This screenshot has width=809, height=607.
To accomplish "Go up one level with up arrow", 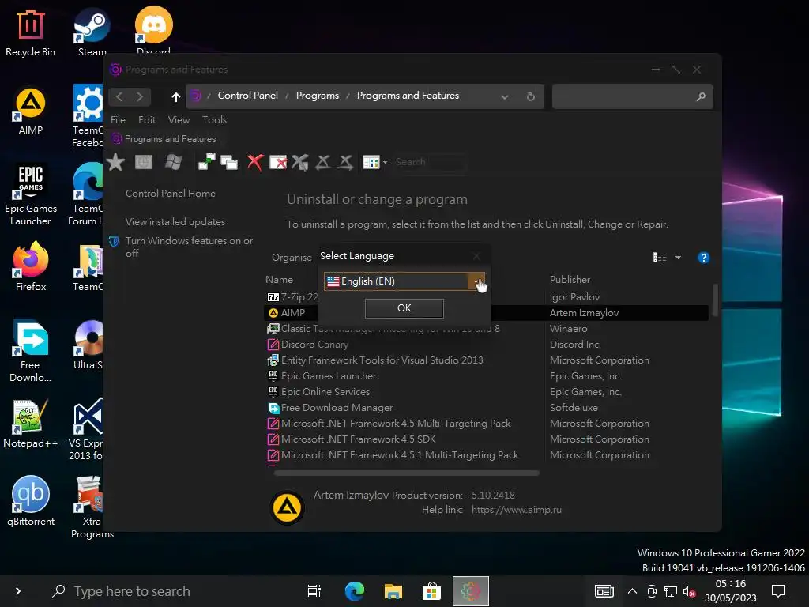I will coord(176,96).
